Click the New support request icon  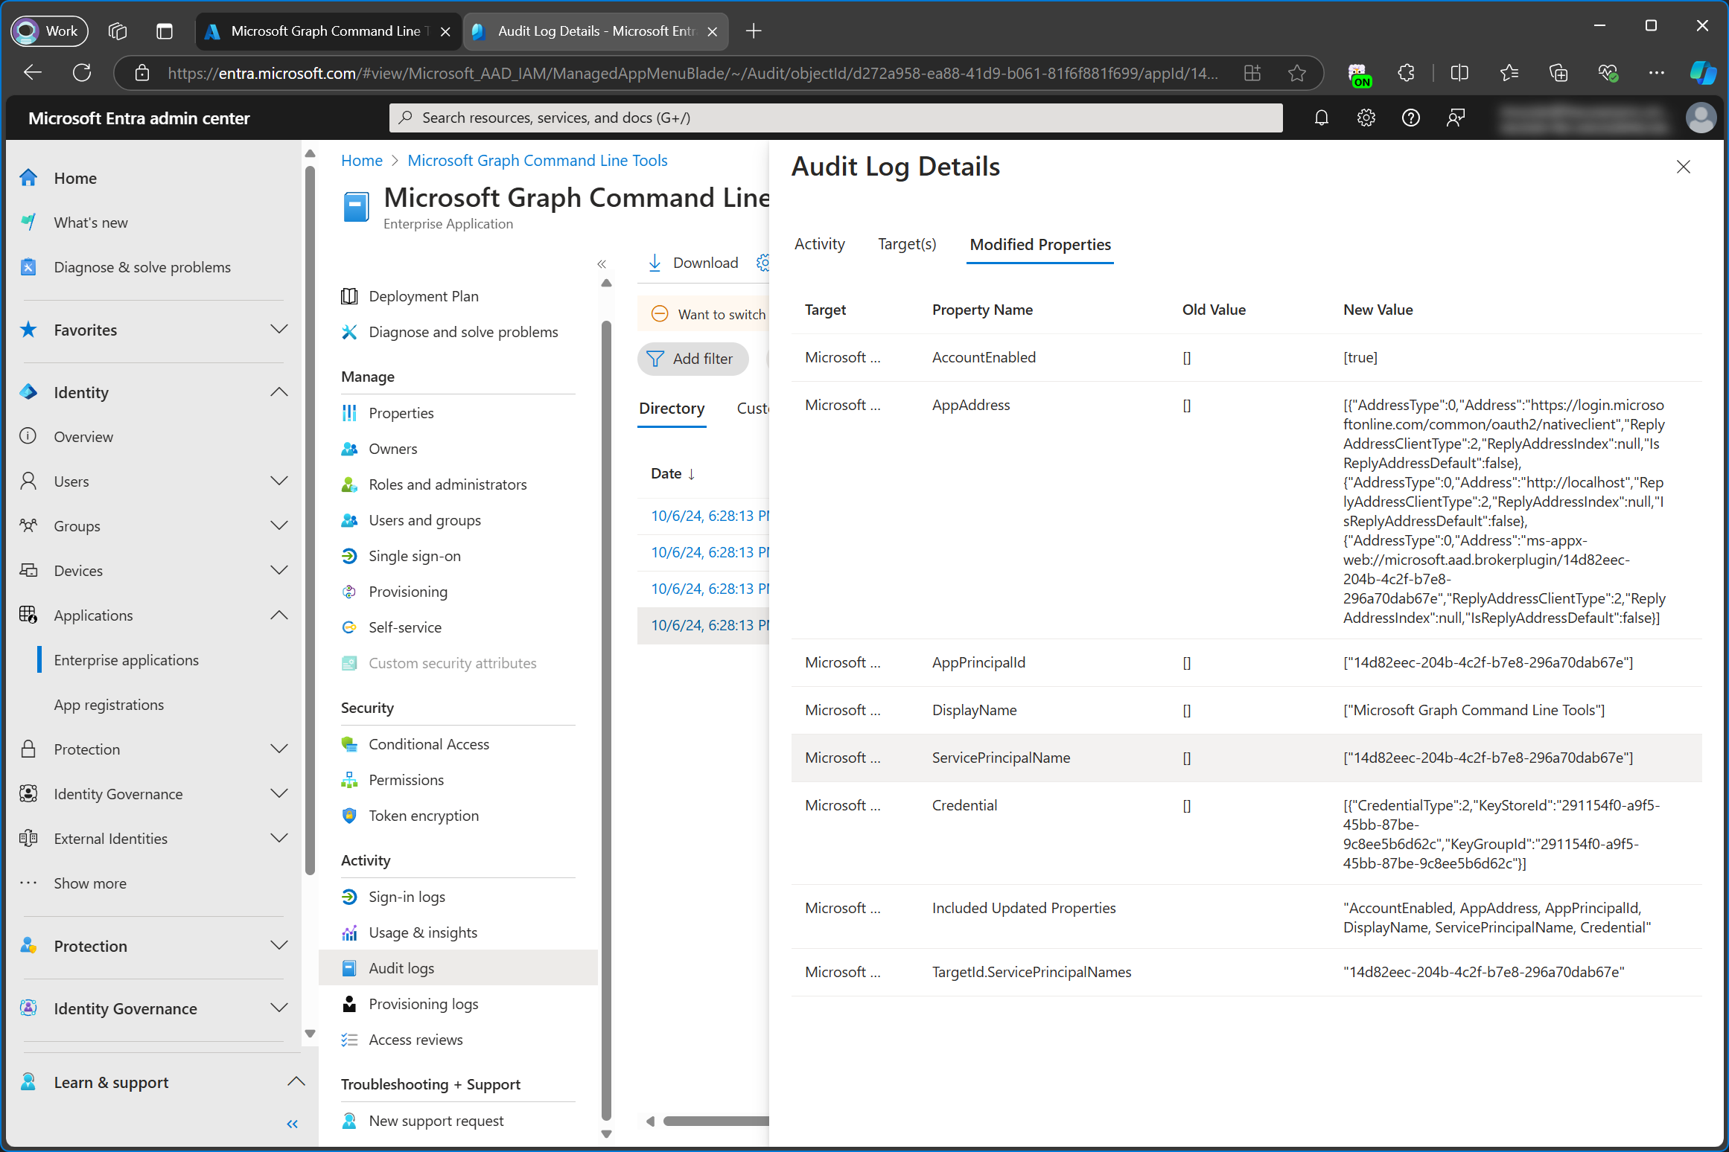coord(347,1121)
